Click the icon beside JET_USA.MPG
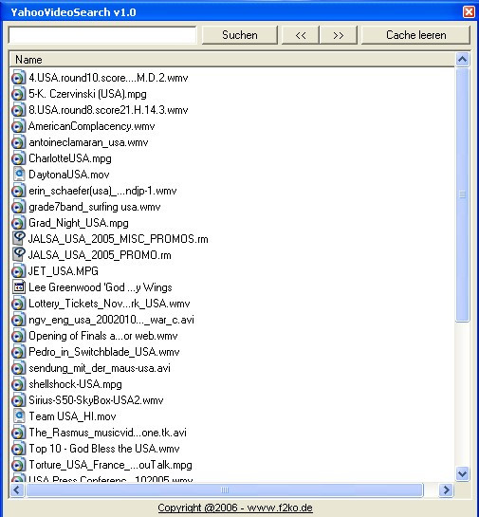This screenshot has width=479, height=517. point(18,271)
